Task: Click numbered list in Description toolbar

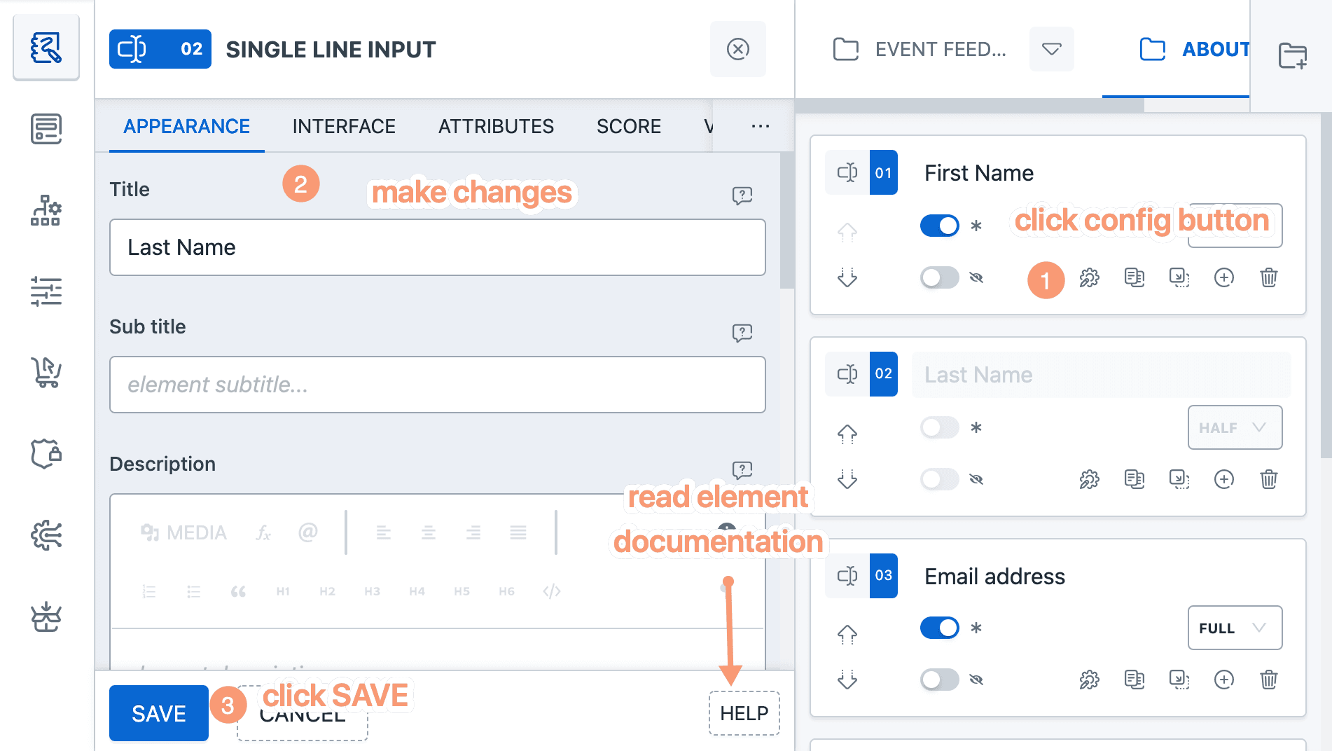Action: coord(148,591)
